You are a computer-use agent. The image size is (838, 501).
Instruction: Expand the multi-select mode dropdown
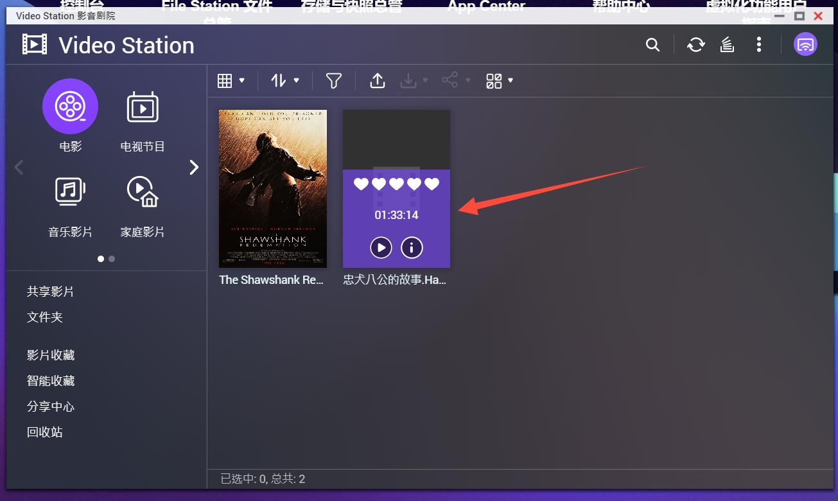pyautogui.click(x=500, y=81)
